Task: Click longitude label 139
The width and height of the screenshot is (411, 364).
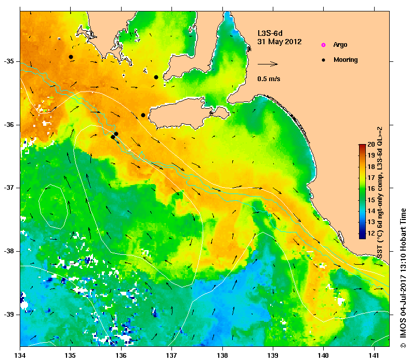Action: click(x=273, y=356)
